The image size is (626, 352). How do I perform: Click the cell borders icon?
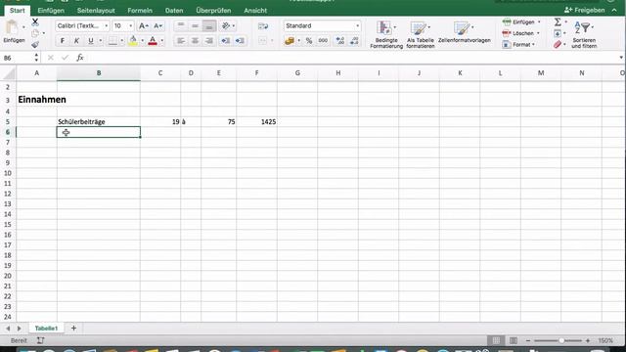[113, 41]
